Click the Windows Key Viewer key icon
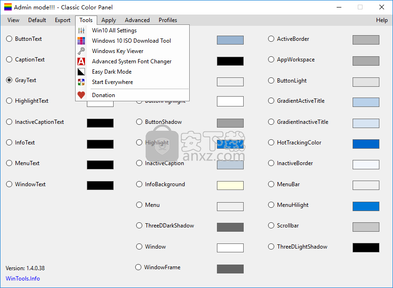 [81, 51]
